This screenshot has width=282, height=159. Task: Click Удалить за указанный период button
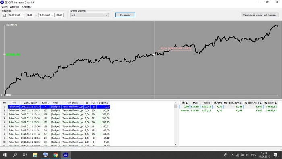[259, 15]
